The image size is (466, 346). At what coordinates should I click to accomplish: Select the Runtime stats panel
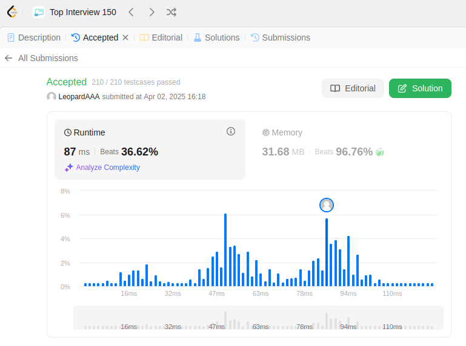pos(150,149)
